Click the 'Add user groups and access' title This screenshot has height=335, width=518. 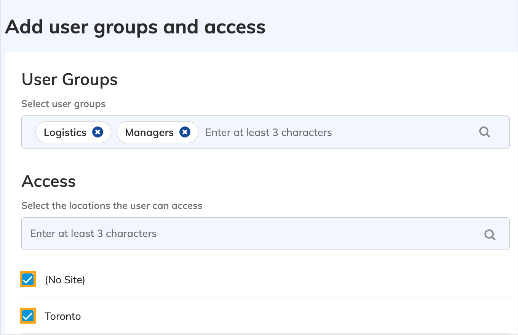coord(135,27)
